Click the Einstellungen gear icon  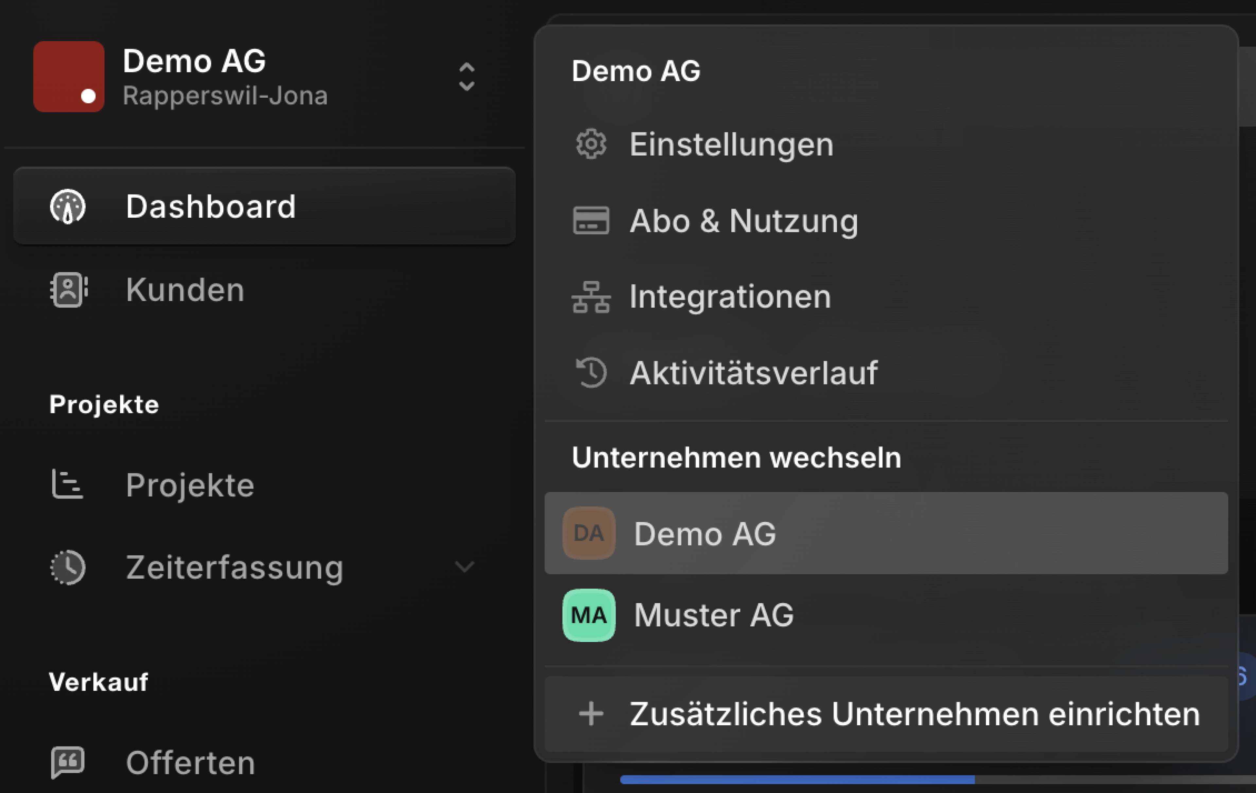click(591, 144)
